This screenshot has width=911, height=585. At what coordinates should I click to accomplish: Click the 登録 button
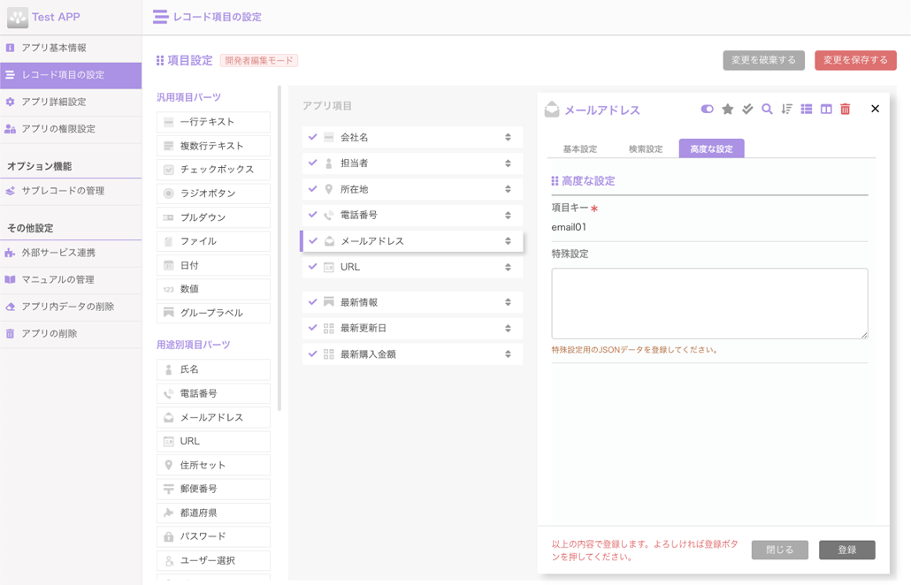(x=847, y=550)
